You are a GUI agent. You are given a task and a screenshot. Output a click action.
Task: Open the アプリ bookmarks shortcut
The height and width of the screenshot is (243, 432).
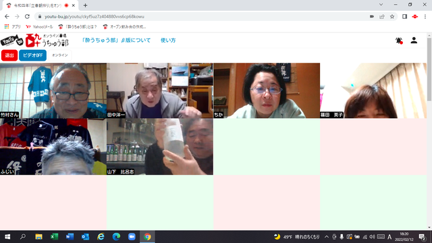point(12,27)
